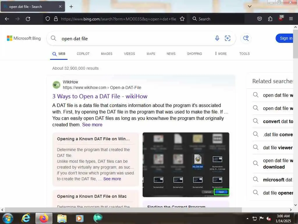Click the Sign in button
The width and height of the screenshot is (298, 224).
pos(285,38)
